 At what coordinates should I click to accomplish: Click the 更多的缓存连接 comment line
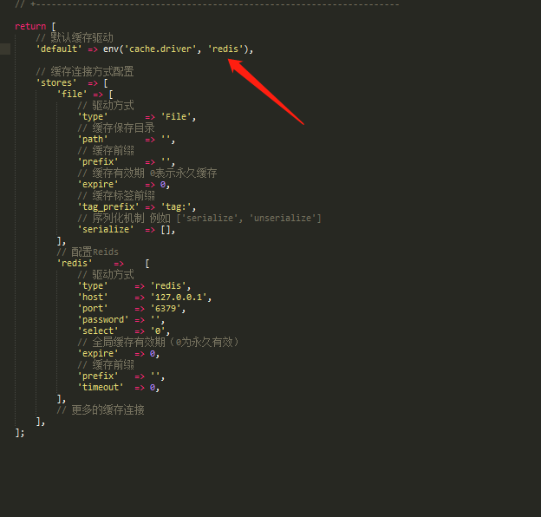[x=101, y=409]
